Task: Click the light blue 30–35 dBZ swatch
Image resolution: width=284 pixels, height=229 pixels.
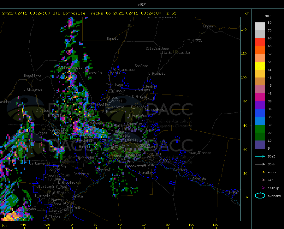Action: 260,121
